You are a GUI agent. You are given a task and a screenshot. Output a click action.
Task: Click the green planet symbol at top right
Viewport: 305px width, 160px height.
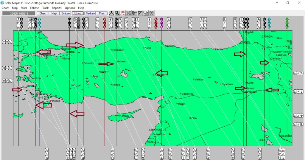tap(287, 19)
